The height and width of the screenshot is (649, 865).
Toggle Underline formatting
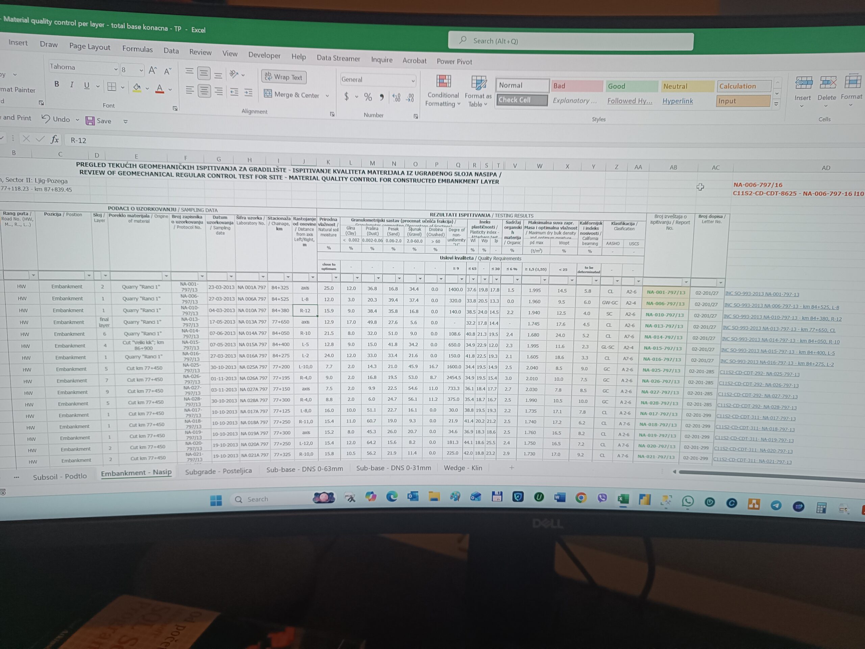coord(86,85)
